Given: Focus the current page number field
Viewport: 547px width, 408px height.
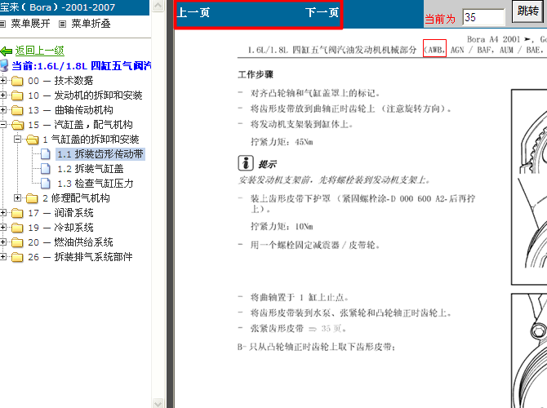Looking at the screenshot, I should (x=483, y=17).
